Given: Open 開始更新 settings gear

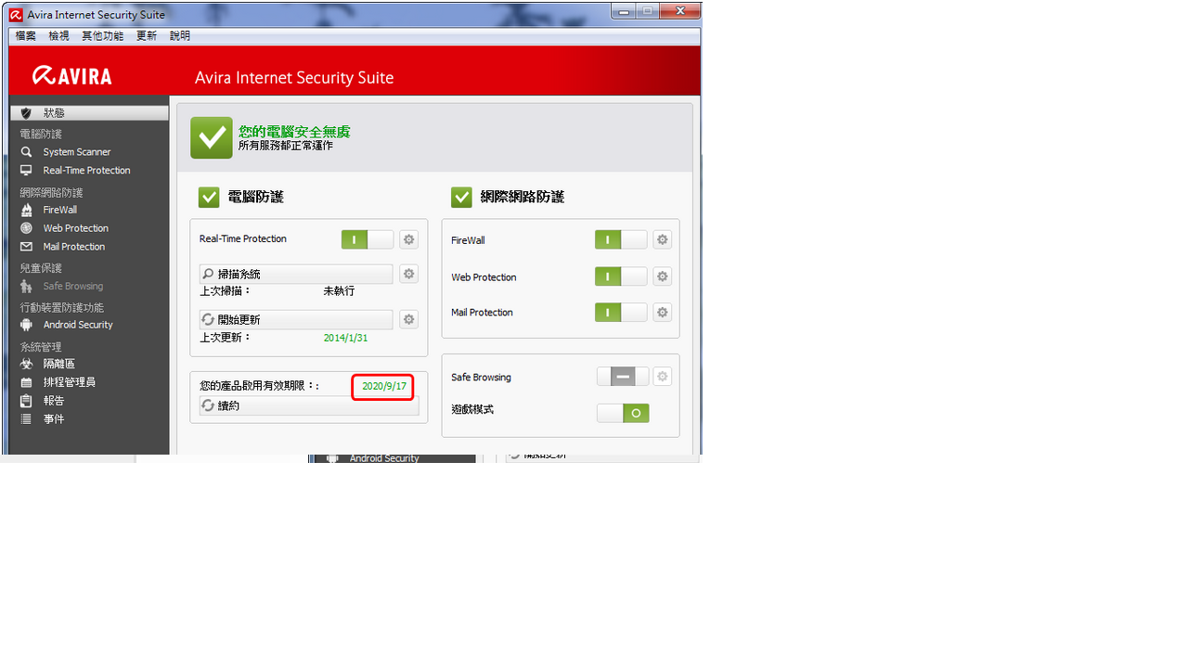Looking at the screenshot, I should (x=408, y=319).
